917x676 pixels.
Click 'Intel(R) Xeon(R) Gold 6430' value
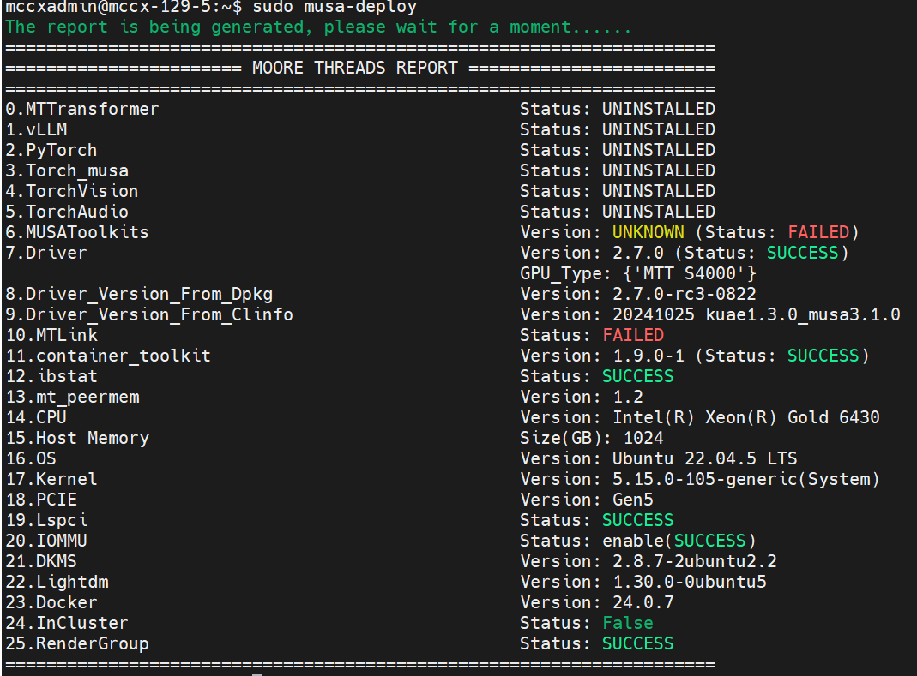coord(745,418)
